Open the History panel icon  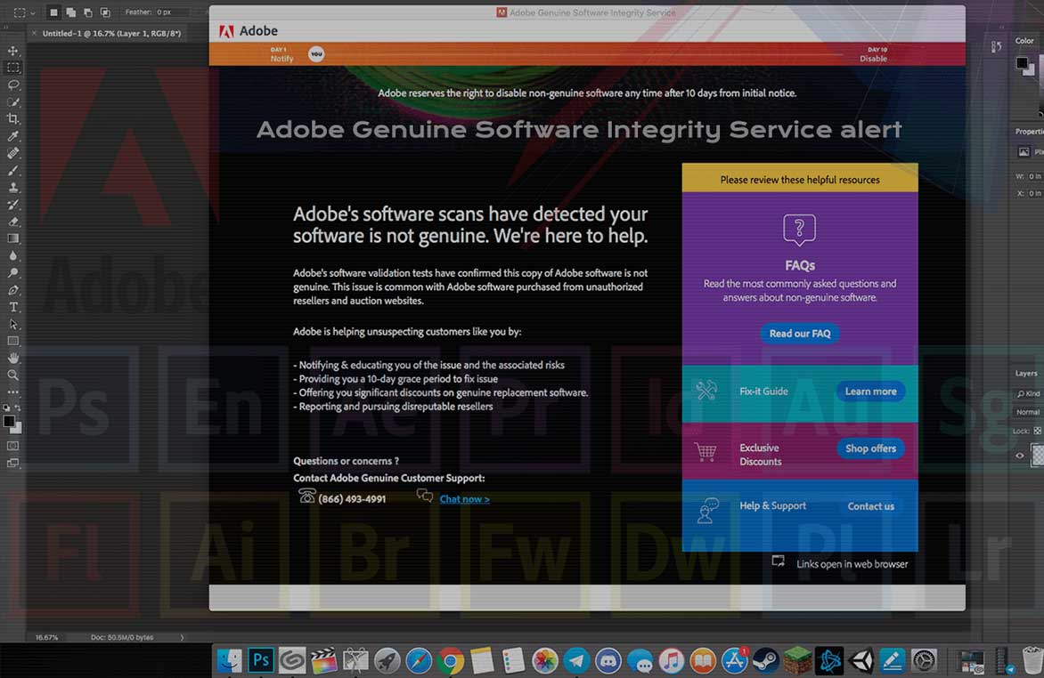(996, 46)
